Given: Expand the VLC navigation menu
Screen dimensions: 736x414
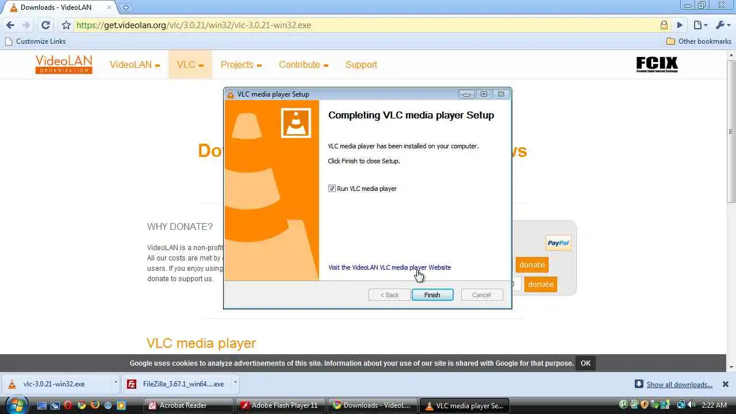Looking at the screenshot, I should pyautogui.click(x=190, y=64).
